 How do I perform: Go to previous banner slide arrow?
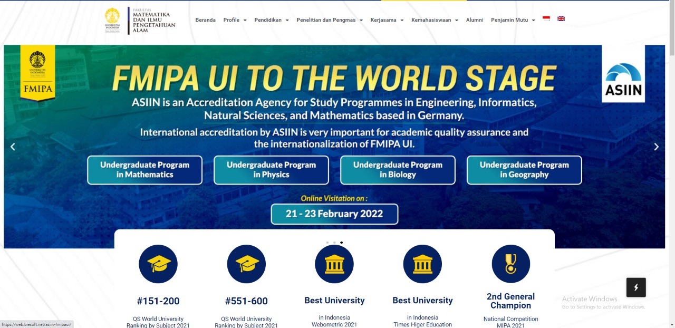[x=13, y=147]
